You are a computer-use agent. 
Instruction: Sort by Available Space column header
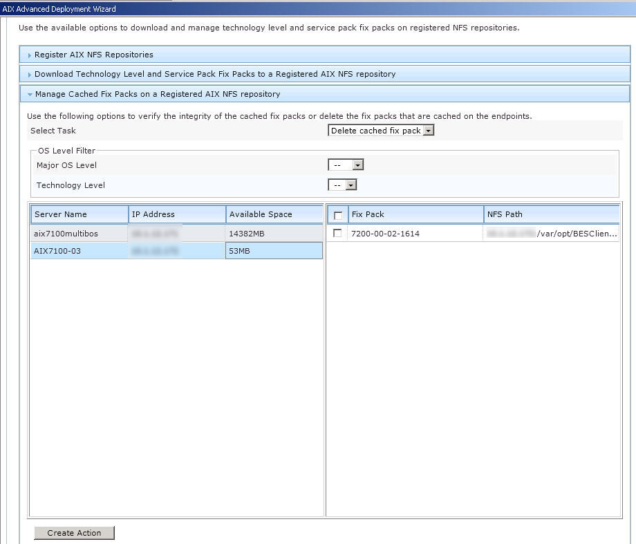(274, 214)
